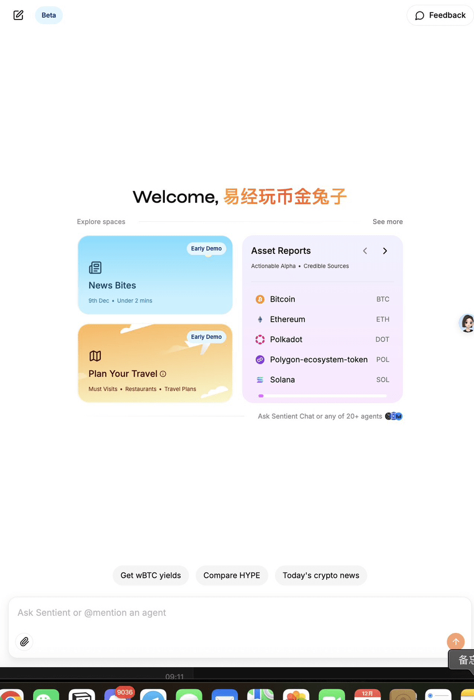
Task: Attach a file with paperclip icon
Action: click(24, 642)
